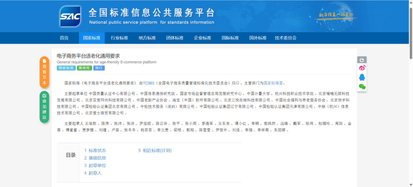Viewport: 413px width, 187px height.
Task: Select the 国家标准 navigation tab
Action: coord(92,38)
